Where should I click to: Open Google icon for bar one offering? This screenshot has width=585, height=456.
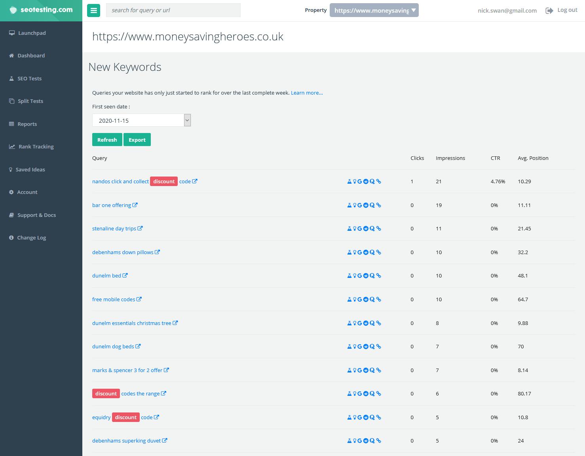(x=360, y=205)
